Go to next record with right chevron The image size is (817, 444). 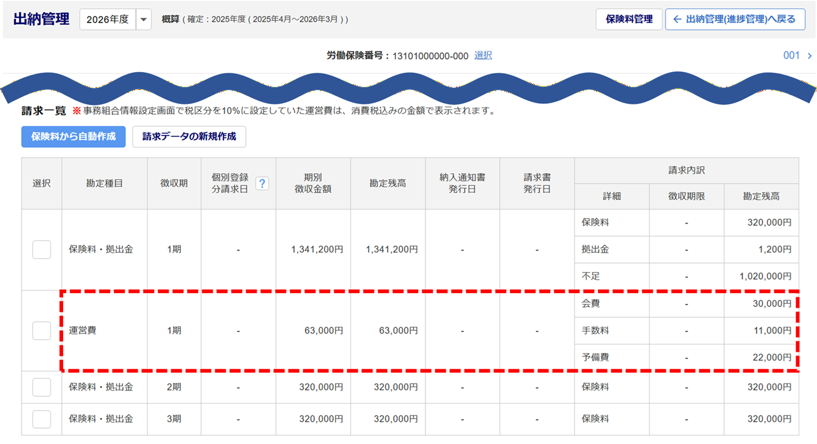pos(809,56)
